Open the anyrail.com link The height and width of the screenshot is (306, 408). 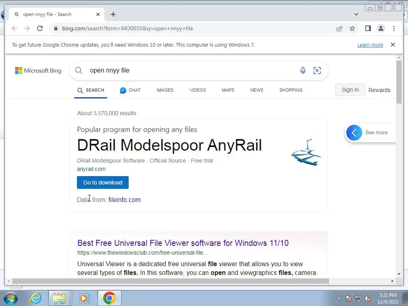(x=91, y=169)
